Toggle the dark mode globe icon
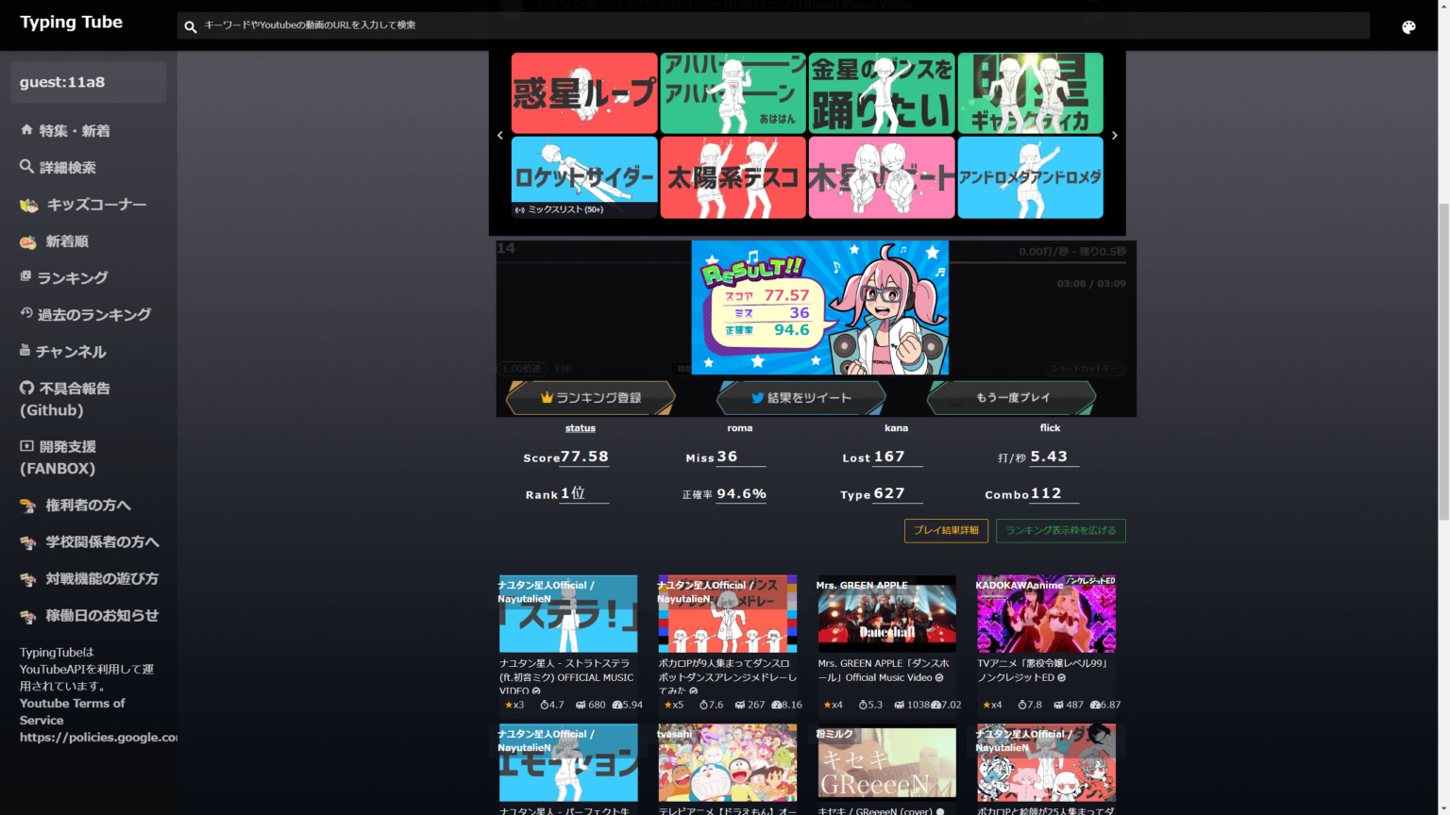1450x815 pixels. tap(1408, 26)
